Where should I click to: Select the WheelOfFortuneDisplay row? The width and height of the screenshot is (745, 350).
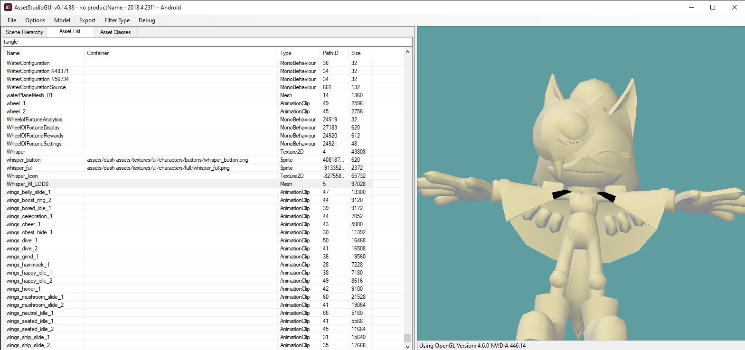[204, 128]
